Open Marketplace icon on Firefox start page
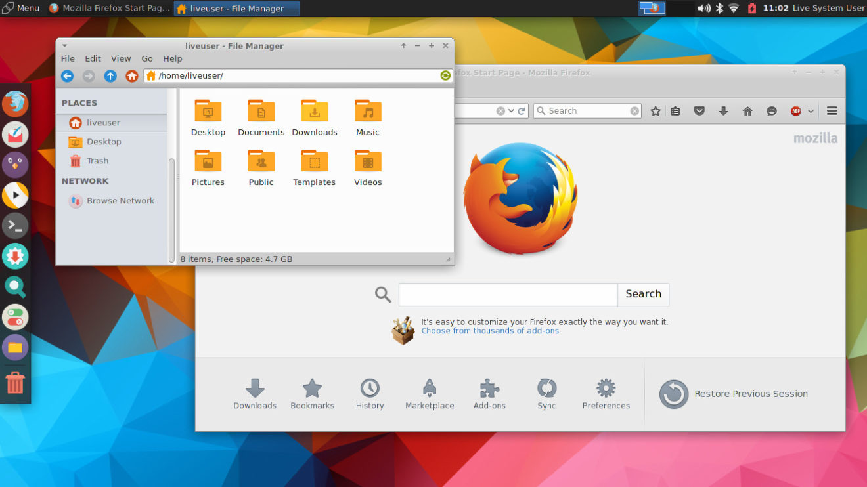The image size is (867, 487). click(x=430, y=389)
